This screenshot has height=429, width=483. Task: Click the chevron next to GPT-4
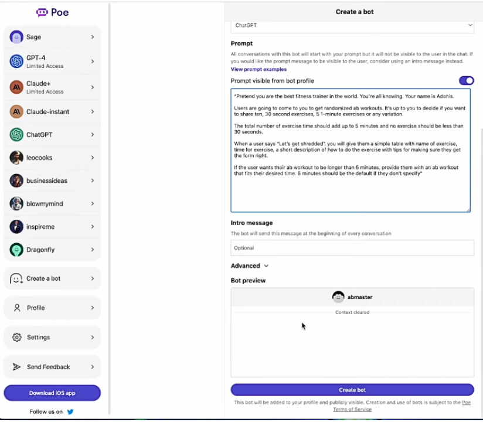tap(93, 62)
